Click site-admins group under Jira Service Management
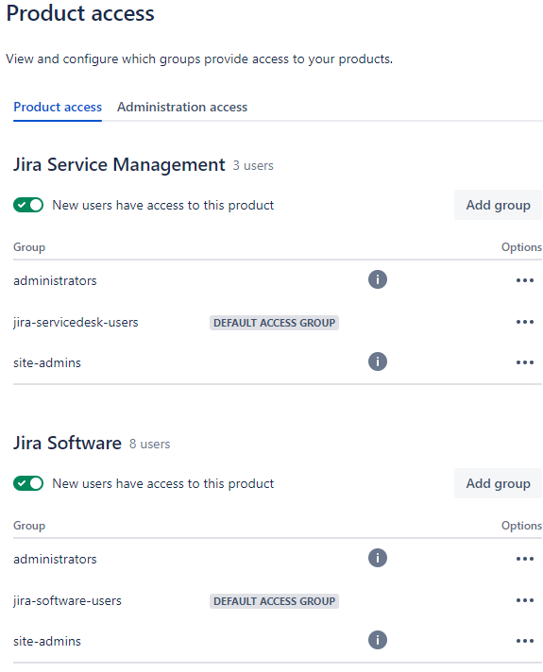The width and height of the screenshot is (543, 672). (47, 363)
